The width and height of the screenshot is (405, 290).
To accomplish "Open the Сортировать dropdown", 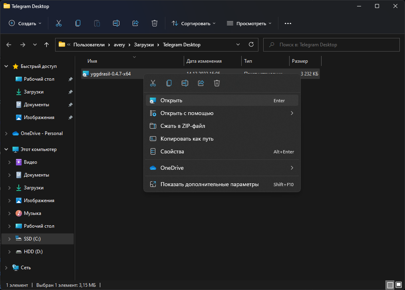I will click(x=194, y=24).
